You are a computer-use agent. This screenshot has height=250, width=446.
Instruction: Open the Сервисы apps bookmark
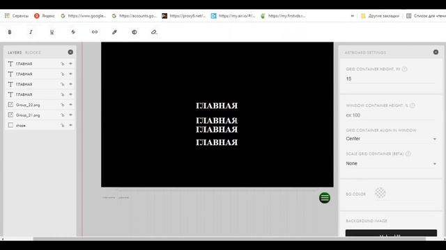coord(17,16)
